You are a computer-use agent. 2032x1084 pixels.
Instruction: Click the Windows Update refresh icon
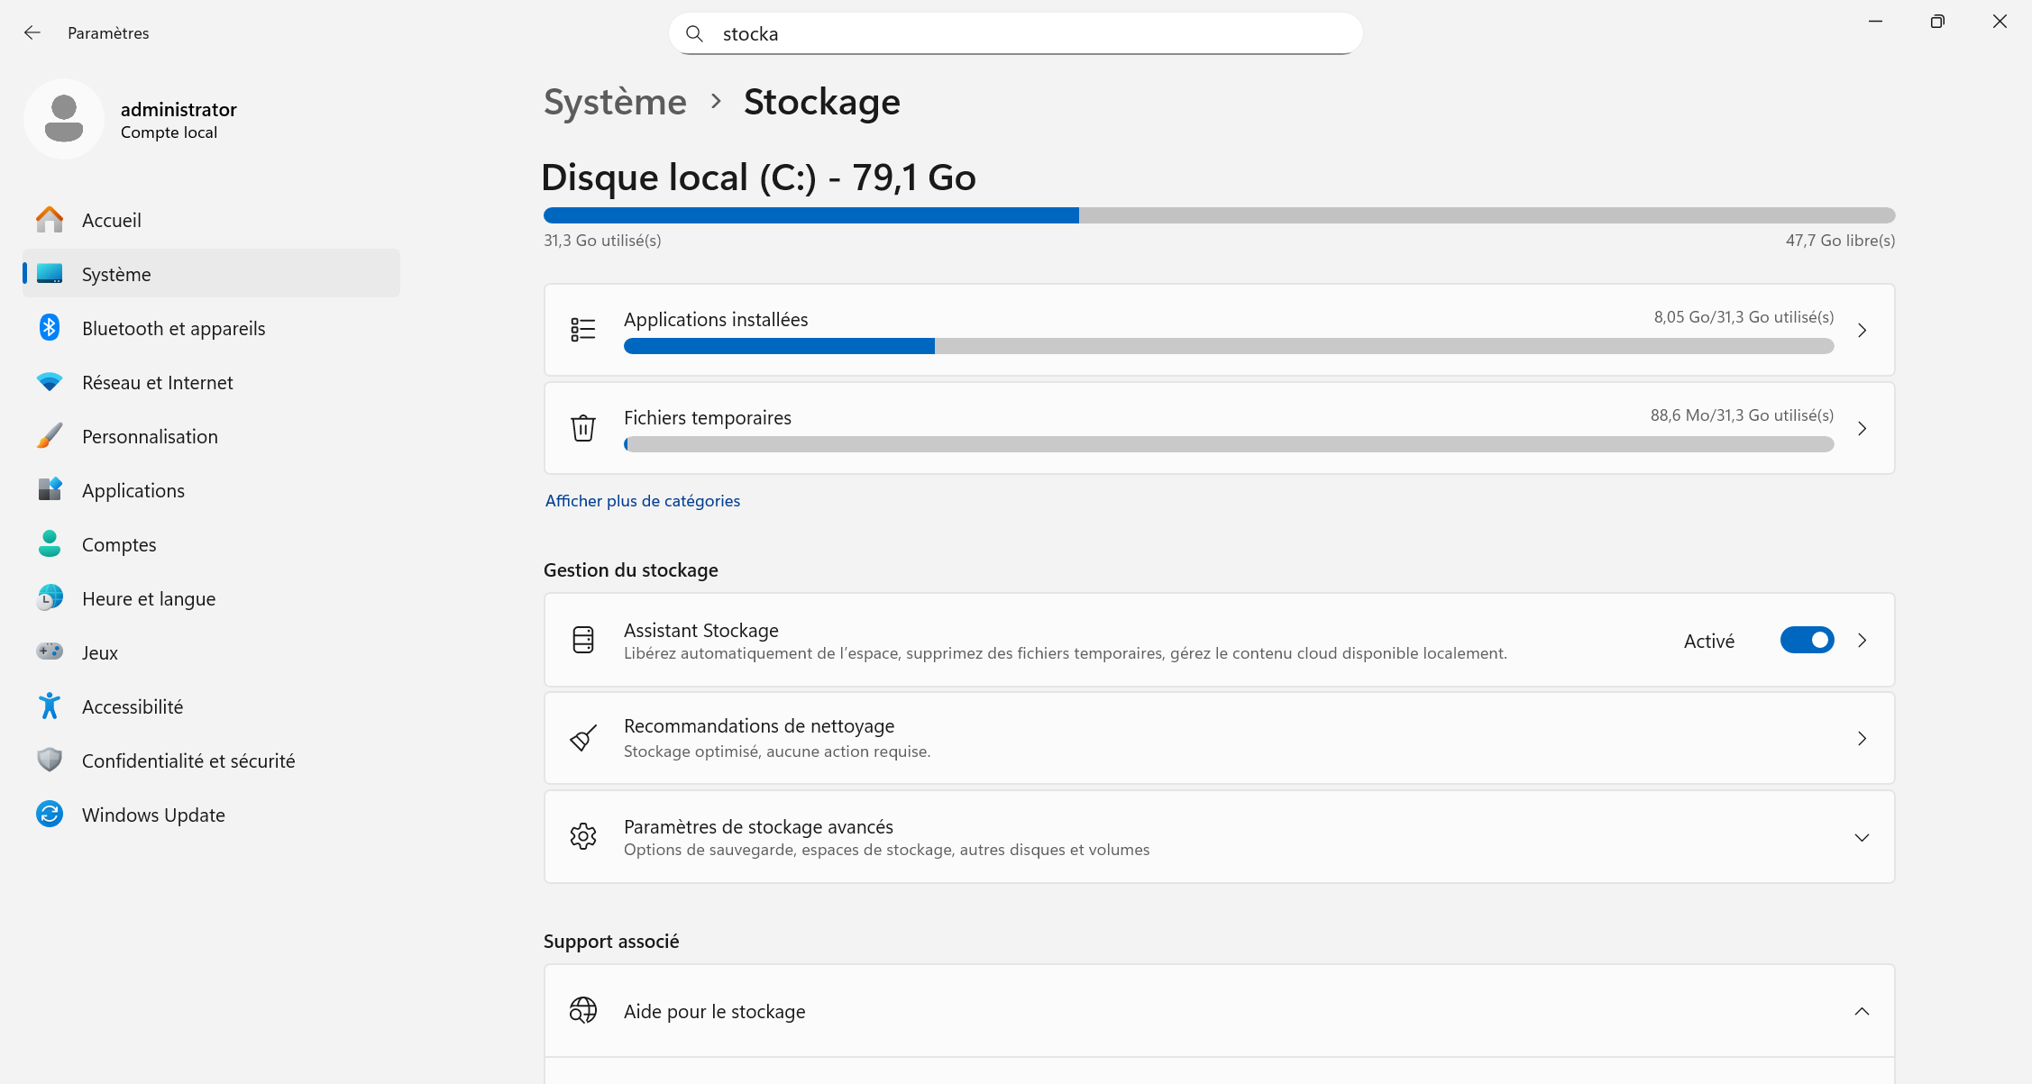coord(50,815)
